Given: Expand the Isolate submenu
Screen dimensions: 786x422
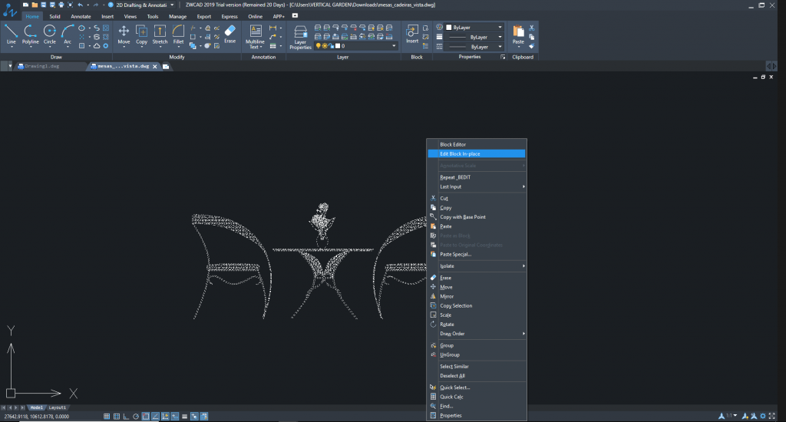Looking at the screenshot, I should point(477,265).
